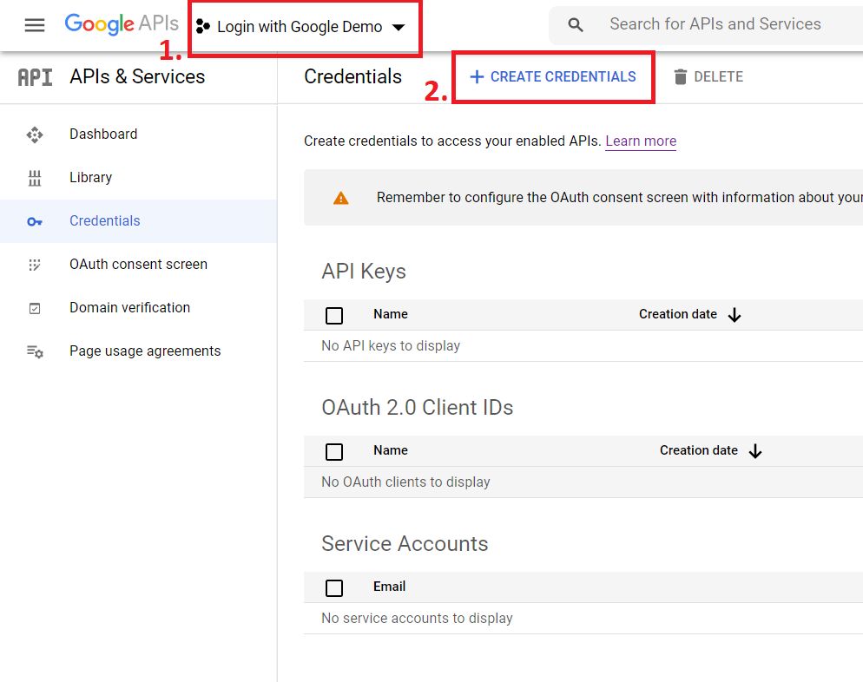Click the Dashboard sidebar icon
Image resolution: width=863 pixels, height=682 pixels.
[x=35, y=134]
